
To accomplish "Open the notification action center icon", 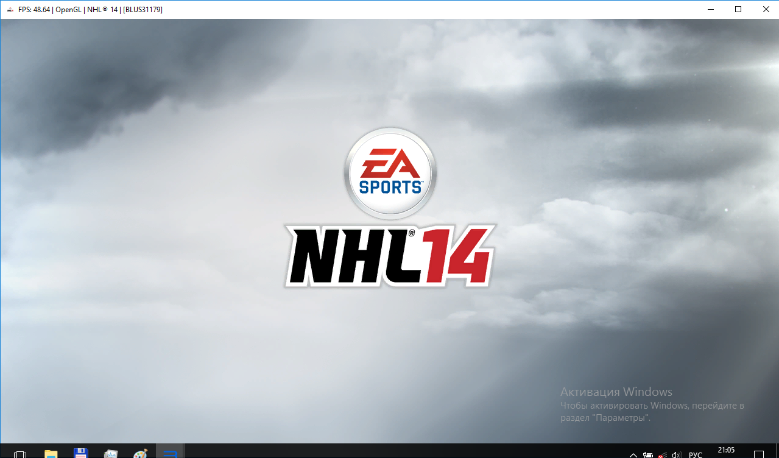I will pos(758,454).
